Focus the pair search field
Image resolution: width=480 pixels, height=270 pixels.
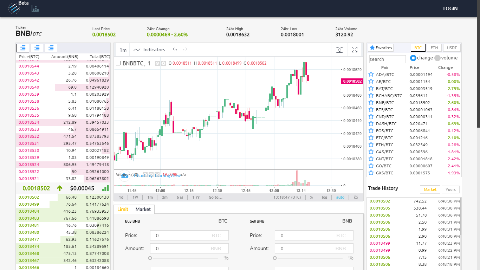[x=387, y=59]
